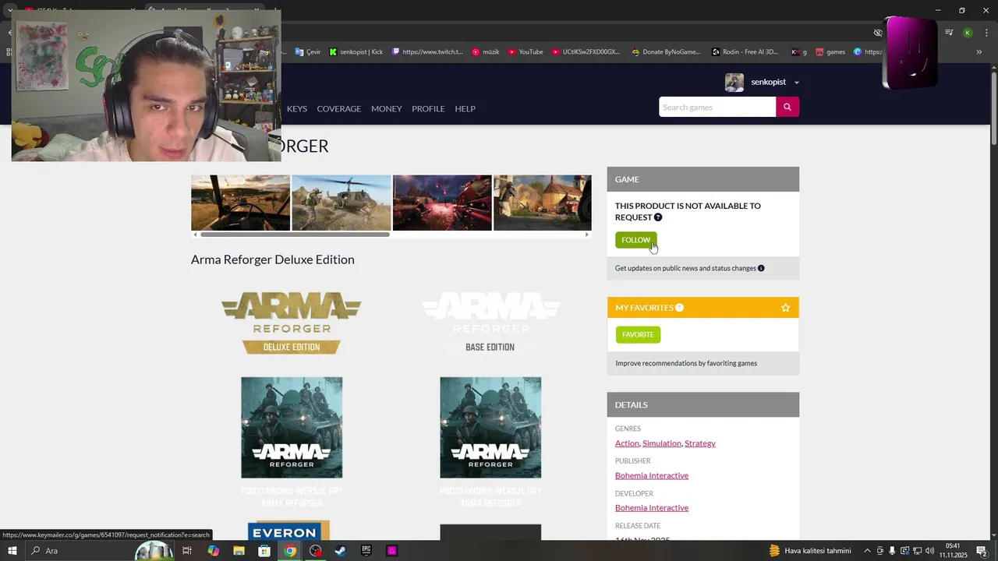Open Steam from the taskbar
998x561 pixels.
[x=341, y=551]
